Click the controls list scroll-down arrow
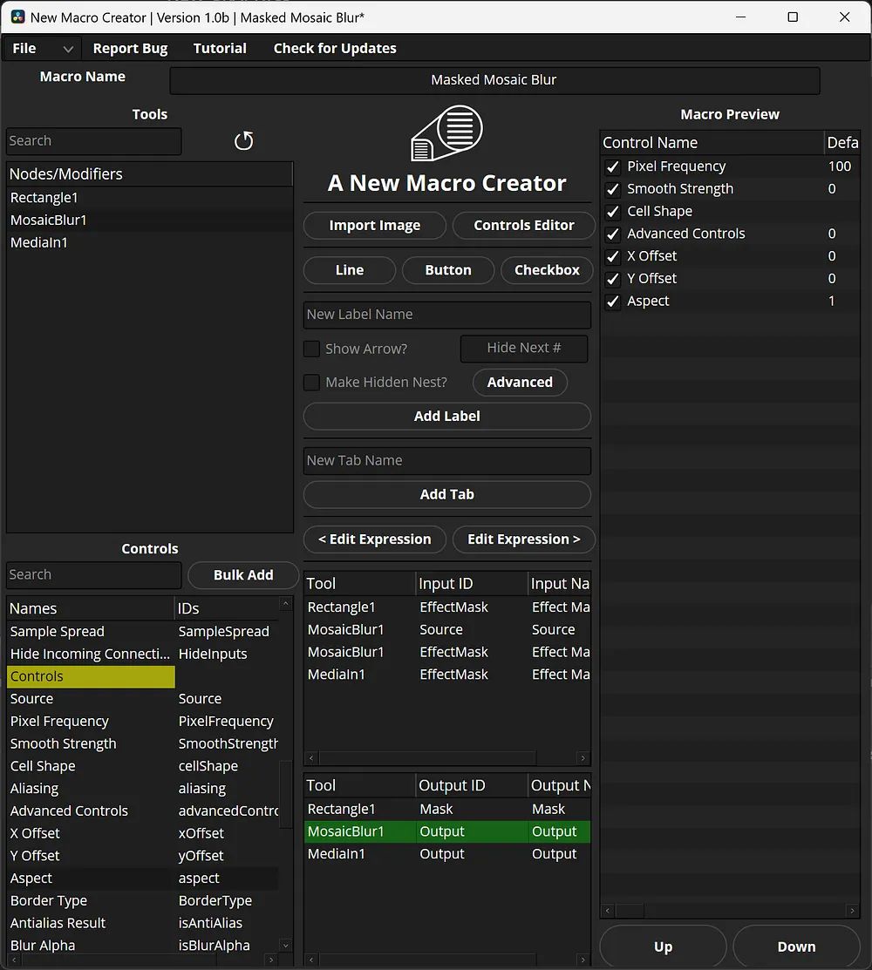 [x=285, y=946]
